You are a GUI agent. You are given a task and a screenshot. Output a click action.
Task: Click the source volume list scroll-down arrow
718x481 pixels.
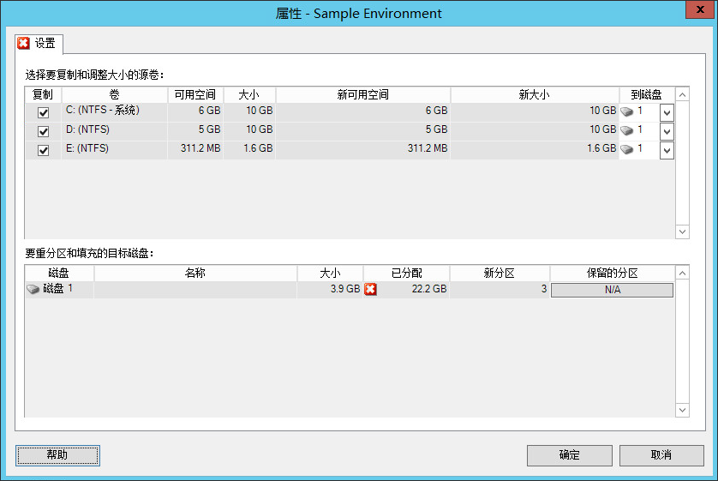(x=682, y=231)
